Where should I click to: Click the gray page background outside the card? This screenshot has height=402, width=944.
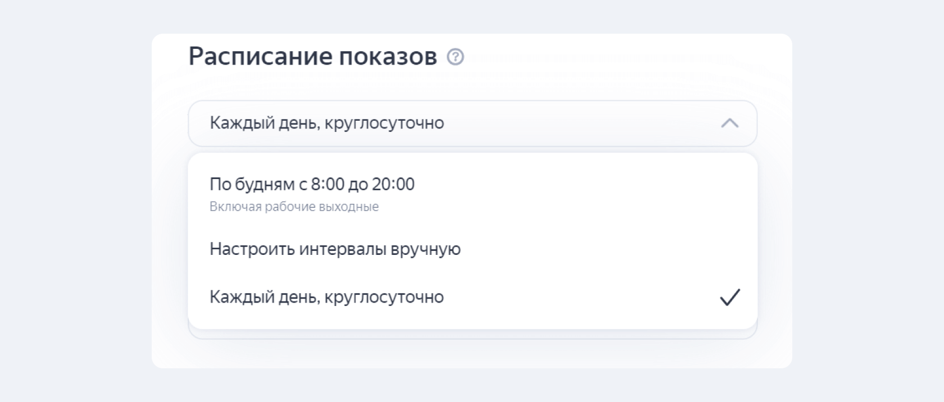[x=73, y=202]
